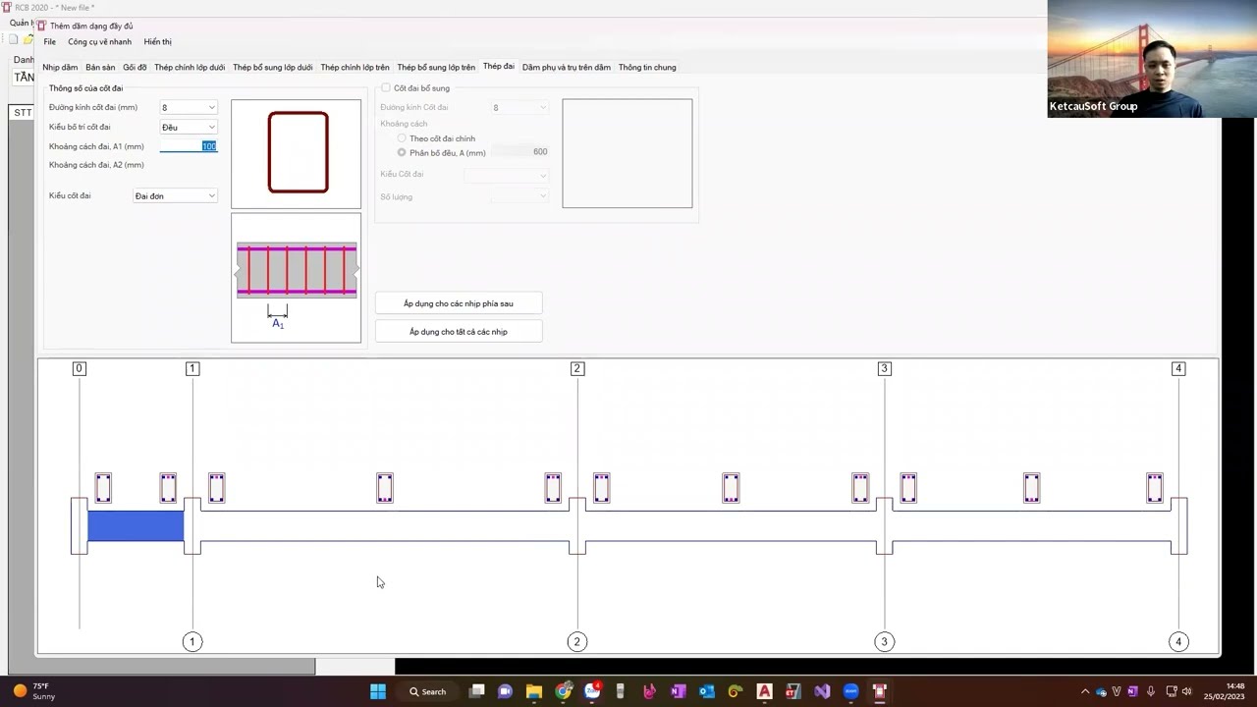The height and width of the screenshot is (707, 1257).
Task: Switch to Thép bổ sung lớp trên tab
Action: pos(436,67)
